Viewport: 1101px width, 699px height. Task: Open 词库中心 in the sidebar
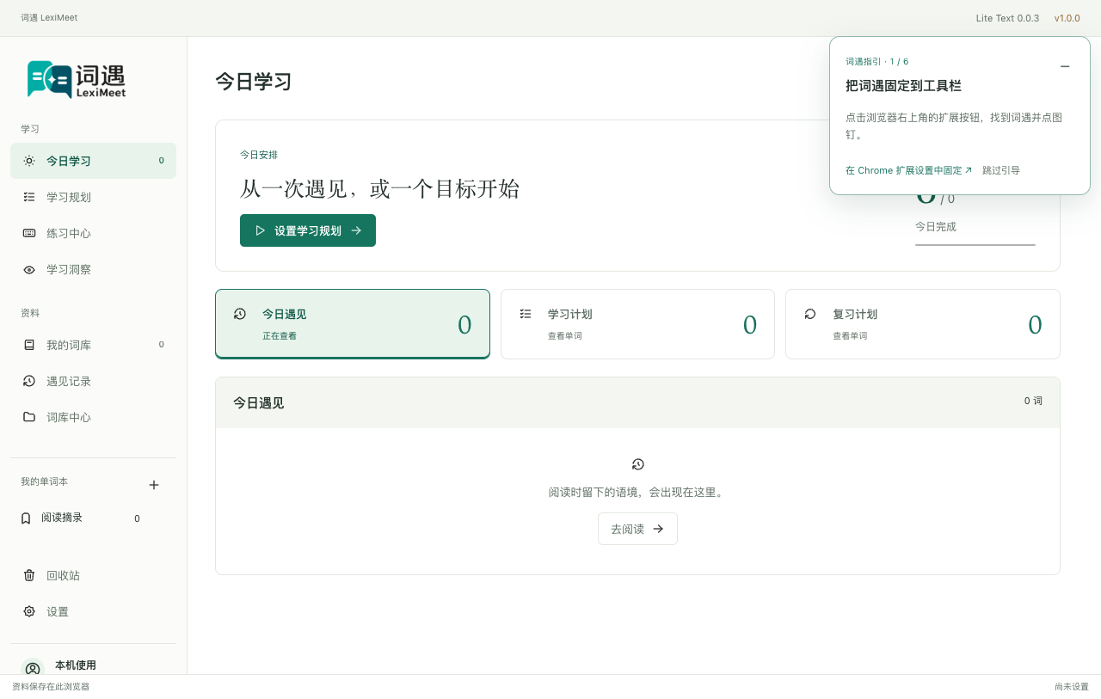(x=93, y=417)
